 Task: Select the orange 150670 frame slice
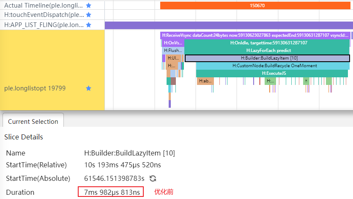pyautogui.click(x=257, y=5)
